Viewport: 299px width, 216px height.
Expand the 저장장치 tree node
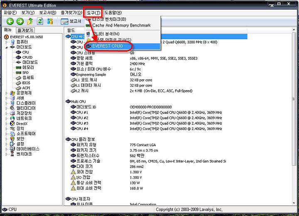[7, 113]
